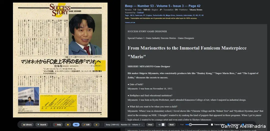This screenshot has height=131, width=270.
Task: Click the Ozidual scanned-by link
Action: coord(140,12)
